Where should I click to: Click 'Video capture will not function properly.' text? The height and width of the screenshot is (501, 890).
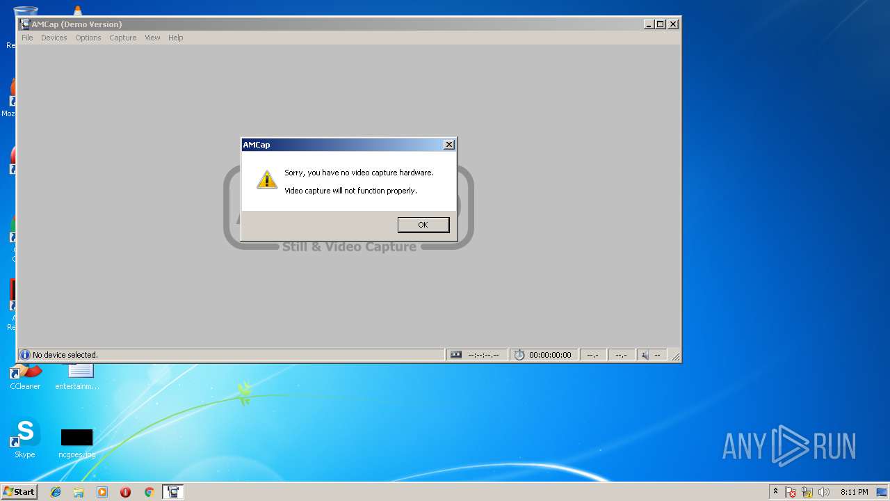[350, 191]
